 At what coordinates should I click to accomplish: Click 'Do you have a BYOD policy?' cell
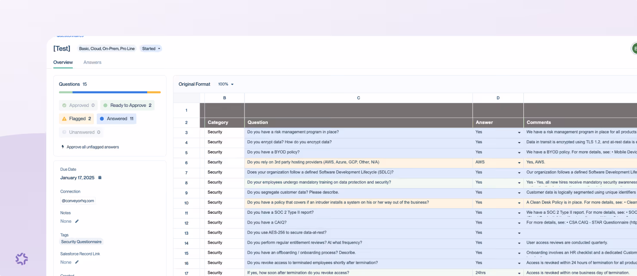(359, 152)
